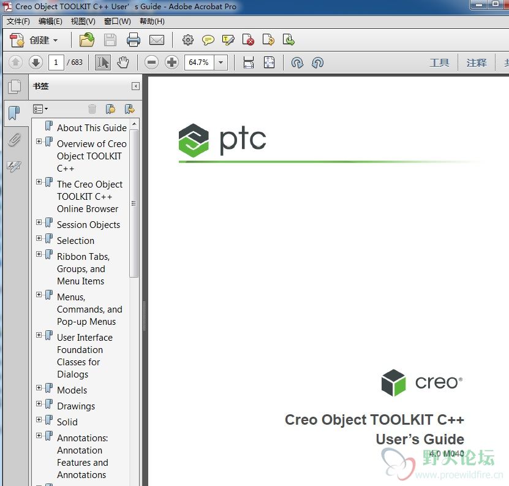Click the expand current bookmark icon
The height and width of the screenshot is (486, 509).
click(129, 109)
